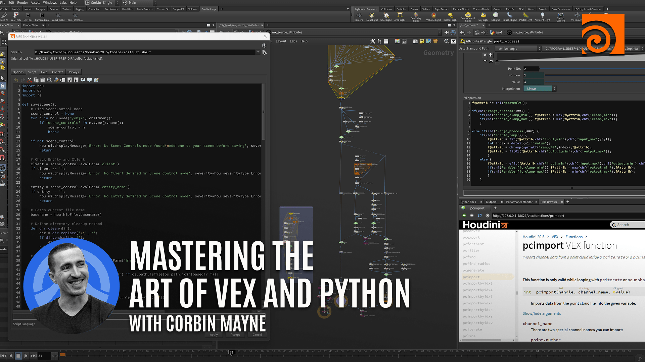Open the pcimportbyidx3 function link
Screen dimensions: 645x362
pos(477,284)
